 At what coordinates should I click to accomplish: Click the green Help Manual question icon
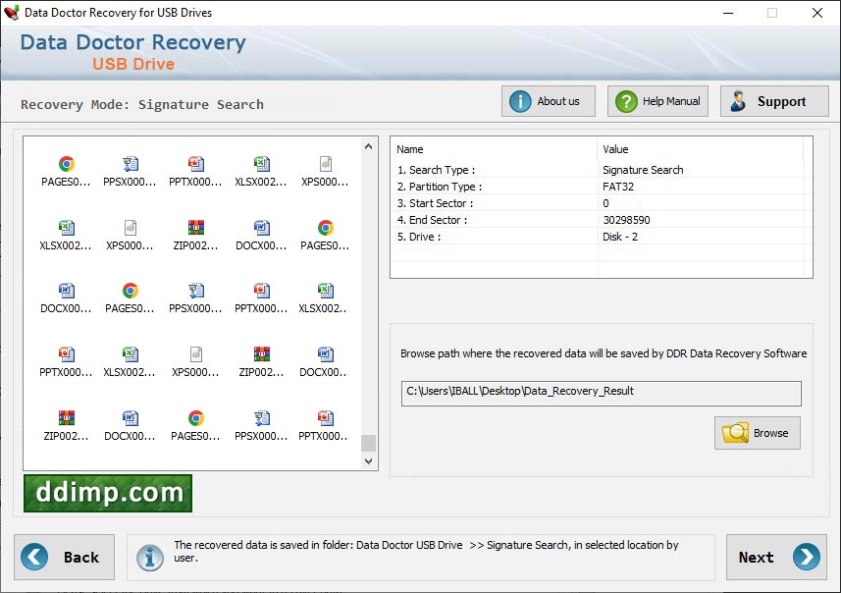[x=625, y=100]
